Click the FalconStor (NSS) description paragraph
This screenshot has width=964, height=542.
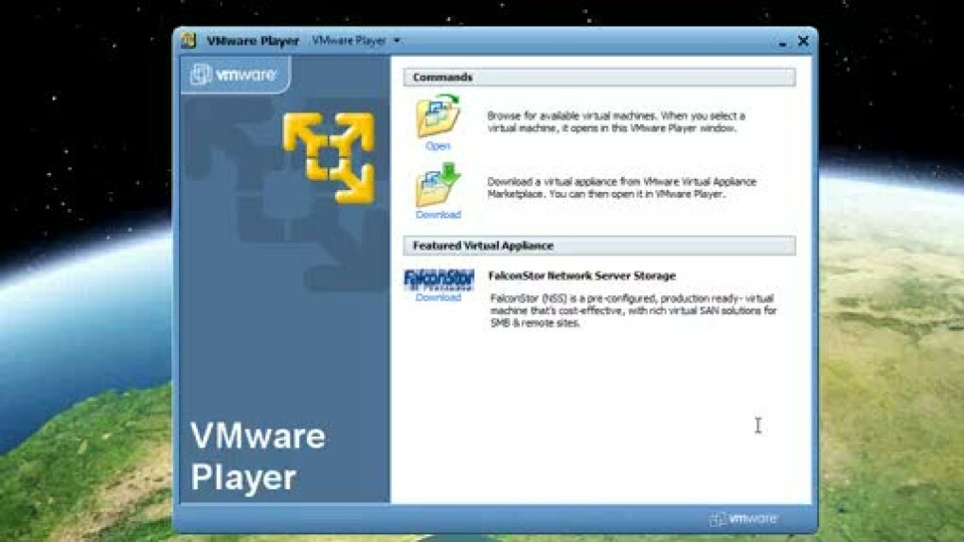click(x=633, y=310)
